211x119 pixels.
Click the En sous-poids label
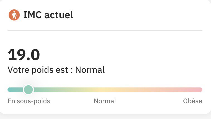click(29, 101)
